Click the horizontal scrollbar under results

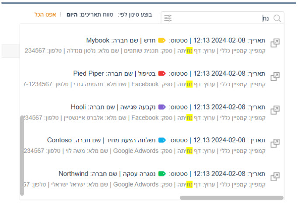click(231, 198)
